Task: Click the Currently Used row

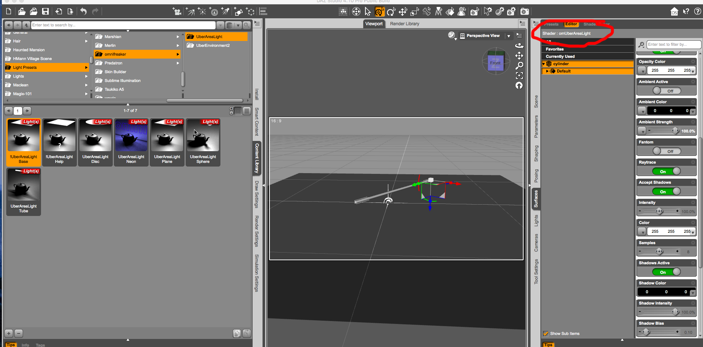Action: [587, 56]
